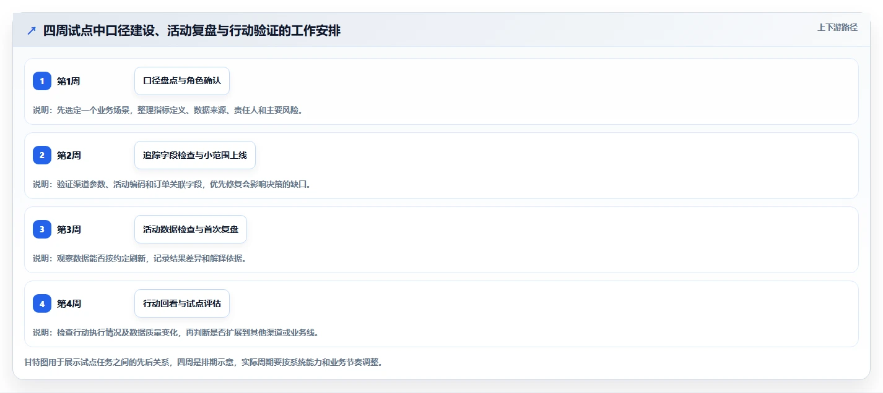This screenshot has height=393, width=883.
Task: Click the description starting 说明：检查行动执行情况
Action: [176, 332]
